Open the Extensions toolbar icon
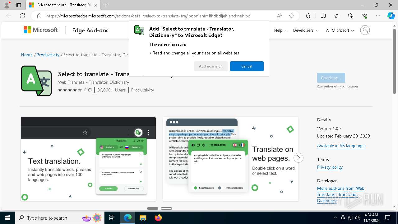Viewport: 398px width, 224px height. click(308, 16)
